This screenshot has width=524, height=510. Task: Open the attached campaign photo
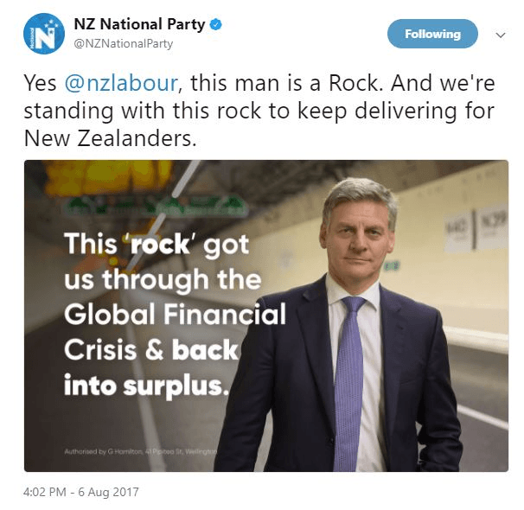pyautogui.click(x=266, y=316)
